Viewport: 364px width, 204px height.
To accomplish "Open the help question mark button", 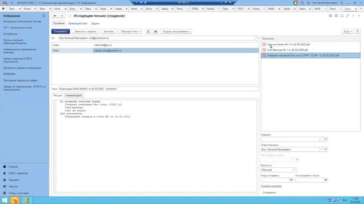I will (x=358, y=32).
